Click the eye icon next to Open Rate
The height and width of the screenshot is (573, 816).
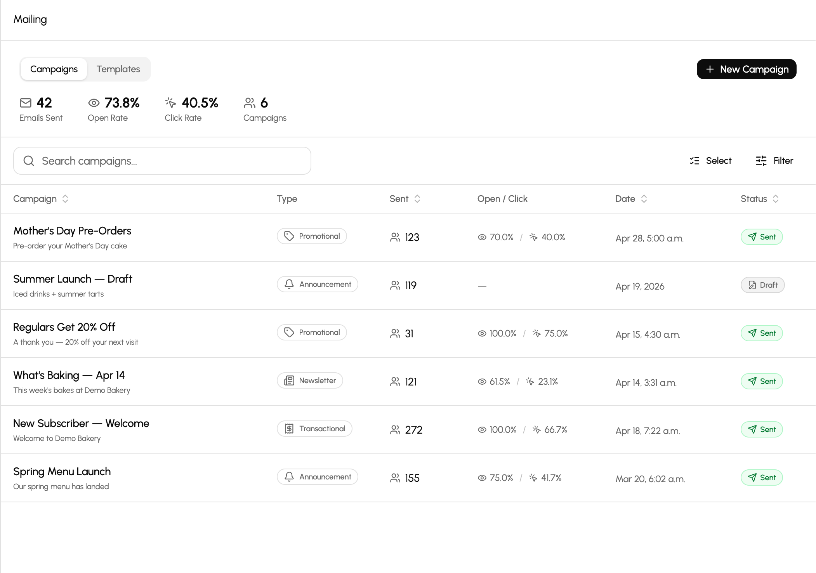[94, 103]
